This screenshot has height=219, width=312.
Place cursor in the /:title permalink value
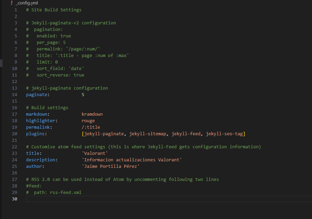[x=90, y=127]
